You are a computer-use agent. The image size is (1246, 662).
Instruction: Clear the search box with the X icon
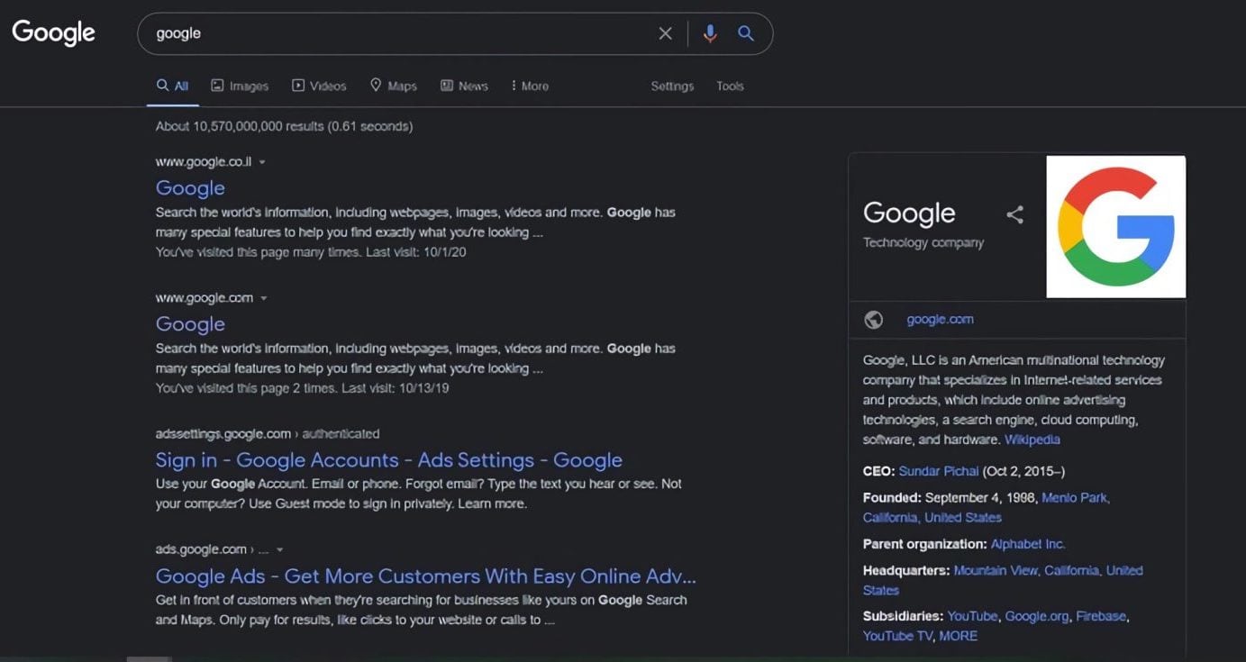(x=665, y=33)
